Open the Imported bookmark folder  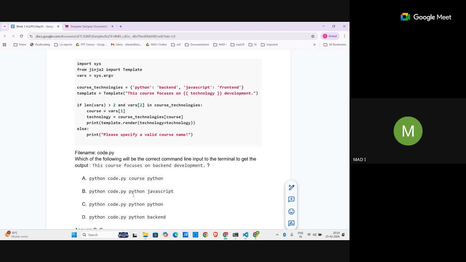point(269,45)
